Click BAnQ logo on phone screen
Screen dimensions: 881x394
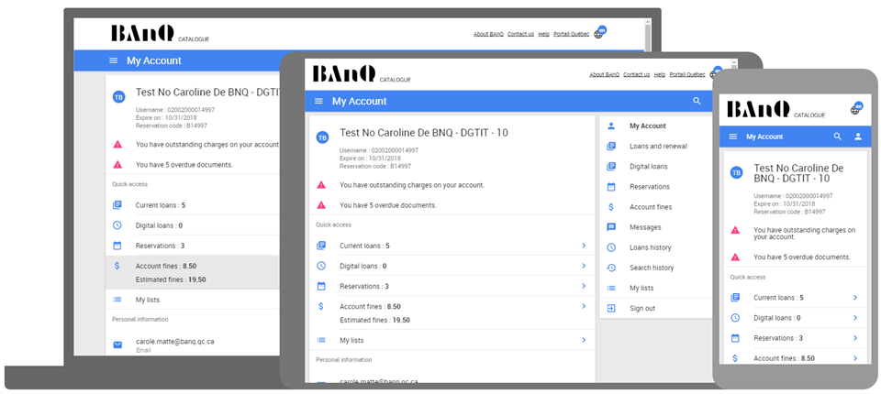pyautogui.click(x=758, y=109)
